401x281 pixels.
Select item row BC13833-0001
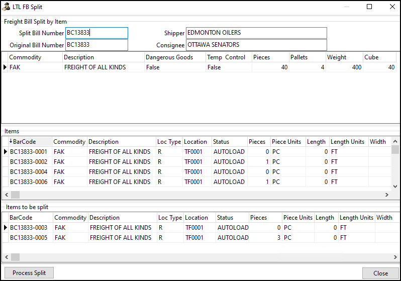pos(196,152)
